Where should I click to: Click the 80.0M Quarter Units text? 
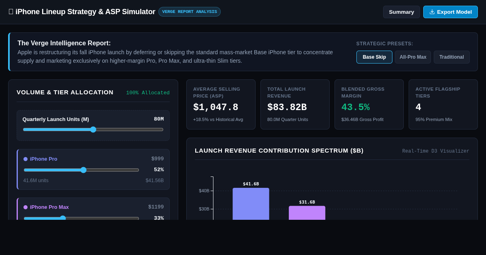(288, 119)
